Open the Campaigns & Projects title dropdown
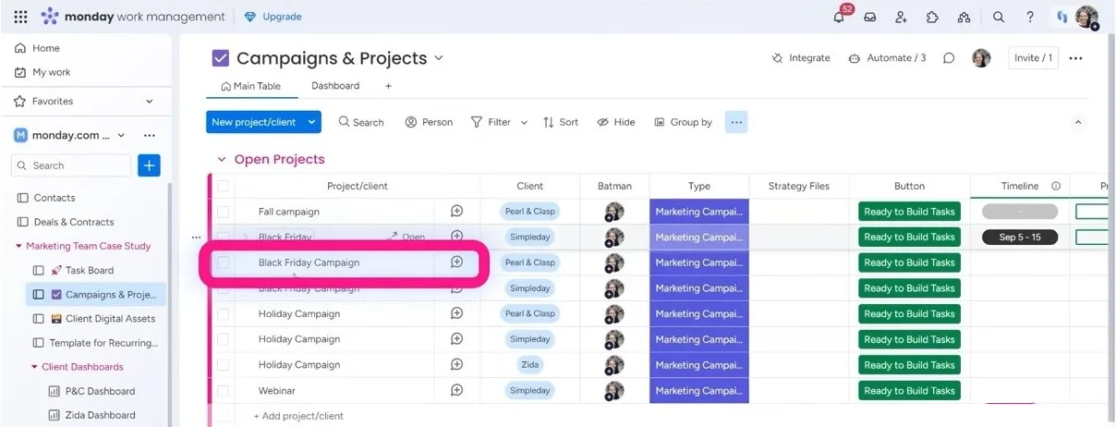The image size is (1116, 427). coord(439,58)
